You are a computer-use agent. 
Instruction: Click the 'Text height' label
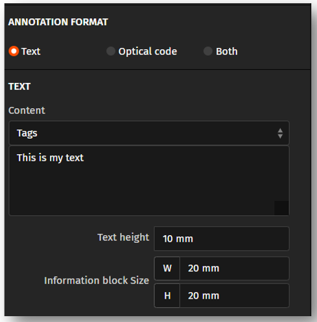[123, 237]
